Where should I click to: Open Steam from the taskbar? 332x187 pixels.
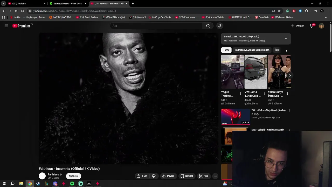coord(38,183)
